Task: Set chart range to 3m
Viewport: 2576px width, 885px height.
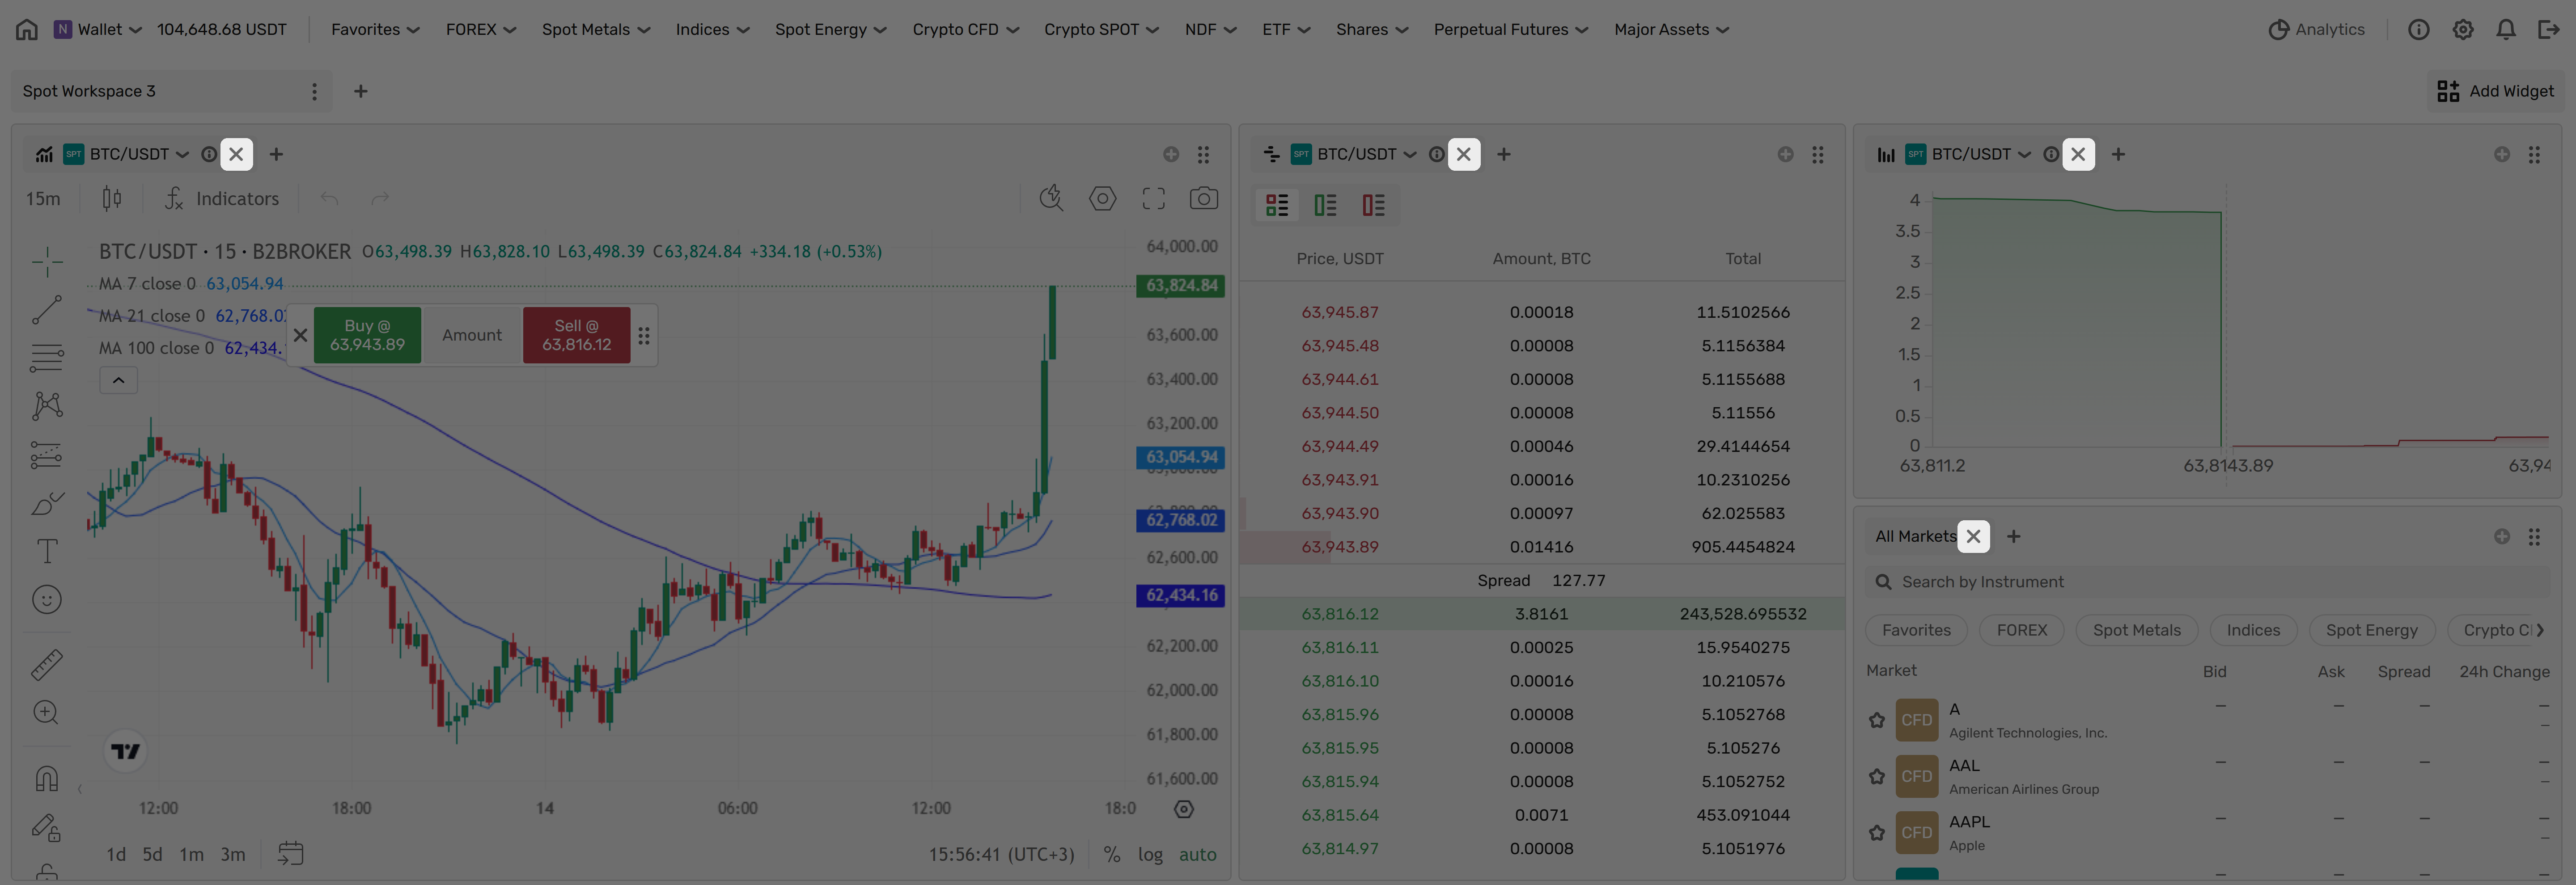Action: (233, 855)
